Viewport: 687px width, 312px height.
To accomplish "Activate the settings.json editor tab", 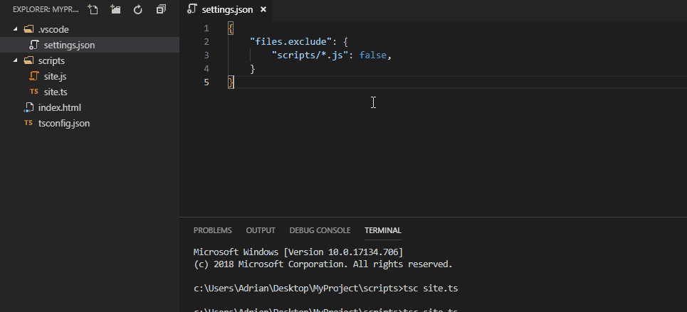I will pos(226,10).
